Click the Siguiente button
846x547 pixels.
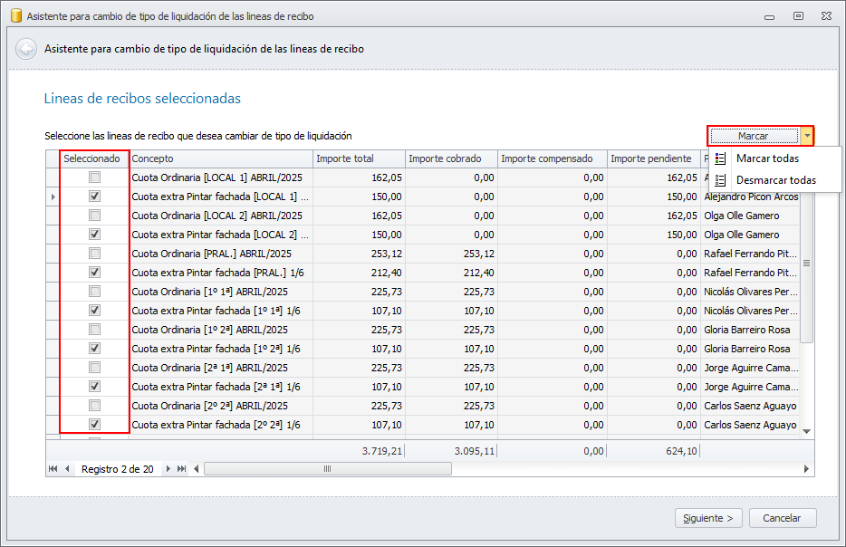(x=708, y=518)
